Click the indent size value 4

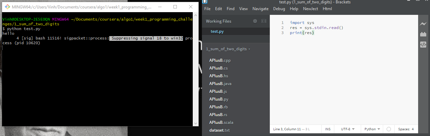coord(413,129)
